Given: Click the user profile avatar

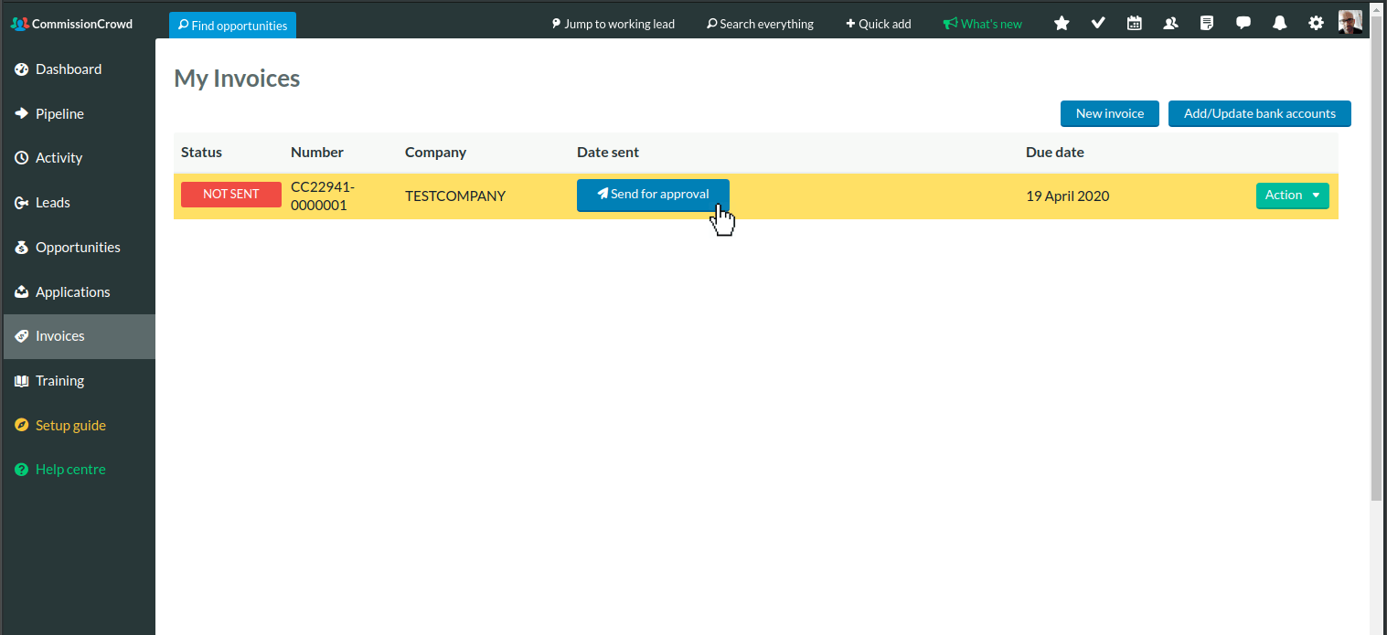Looking at the screenshot, I should click(1350, 23).
